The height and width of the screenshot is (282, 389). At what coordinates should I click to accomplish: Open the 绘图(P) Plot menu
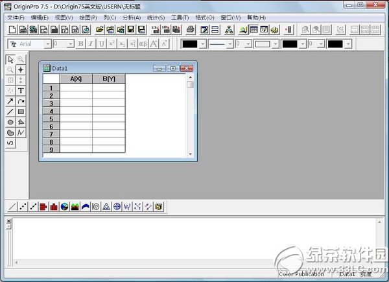(88, 18)
